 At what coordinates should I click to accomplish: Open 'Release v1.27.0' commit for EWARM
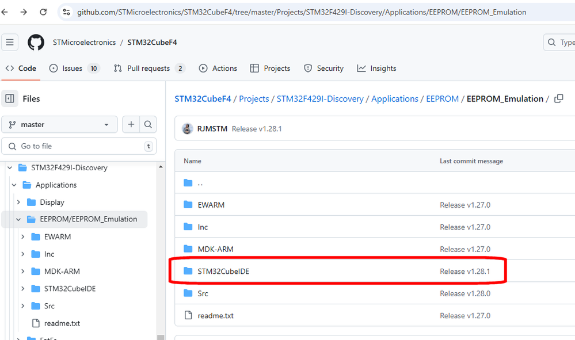point(465,205)
